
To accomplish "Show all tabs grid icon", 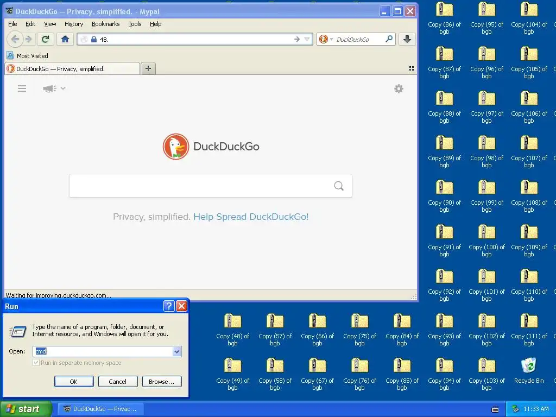I will point(412,68).
